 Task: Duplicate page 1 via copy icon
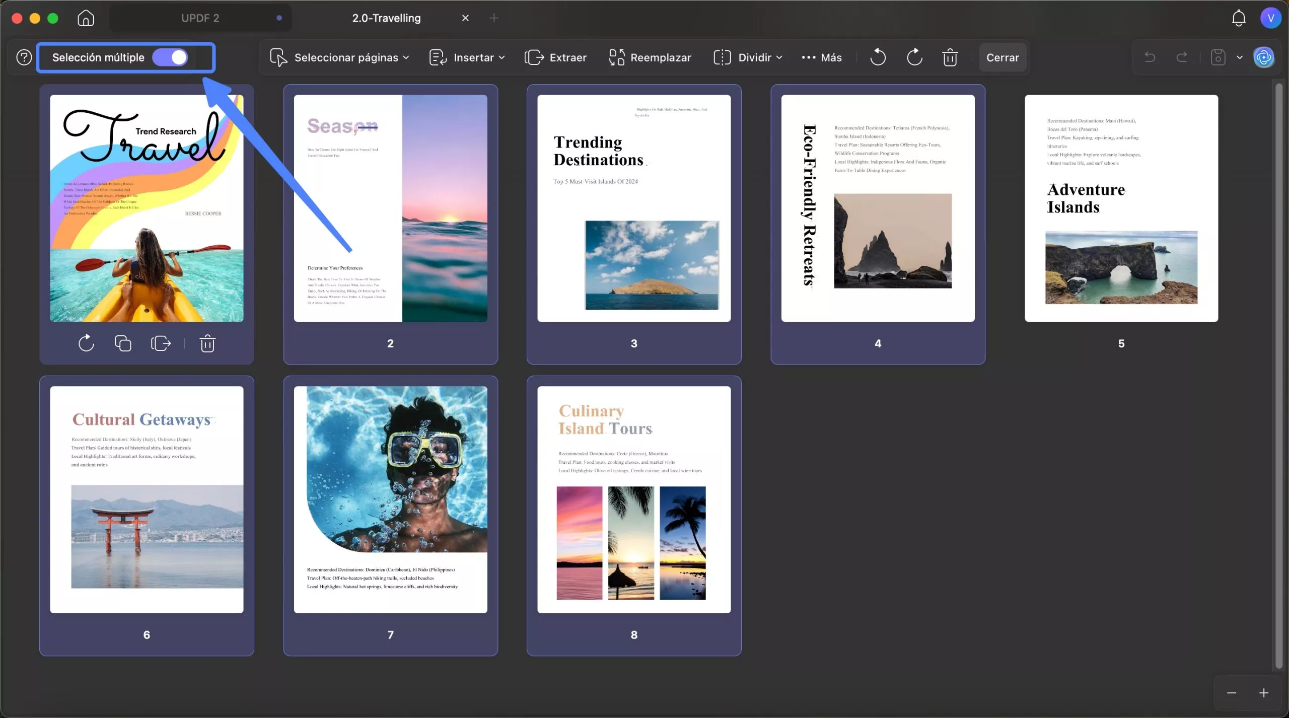tap(123, 343)
